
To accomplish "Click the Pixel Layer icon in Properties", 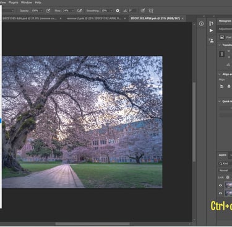I will click(222, 37).
